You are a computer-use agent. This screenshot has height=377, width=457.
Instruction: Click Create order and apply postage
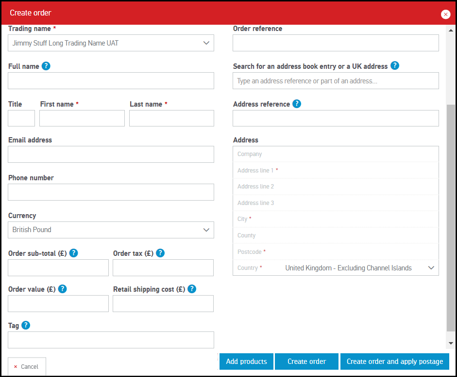[394, 361]
